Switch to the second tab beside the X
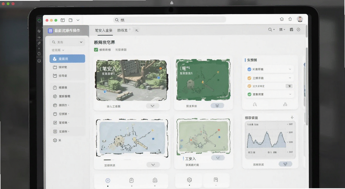Viewport: 345px width, 189px height. click(x=122, y=30)
